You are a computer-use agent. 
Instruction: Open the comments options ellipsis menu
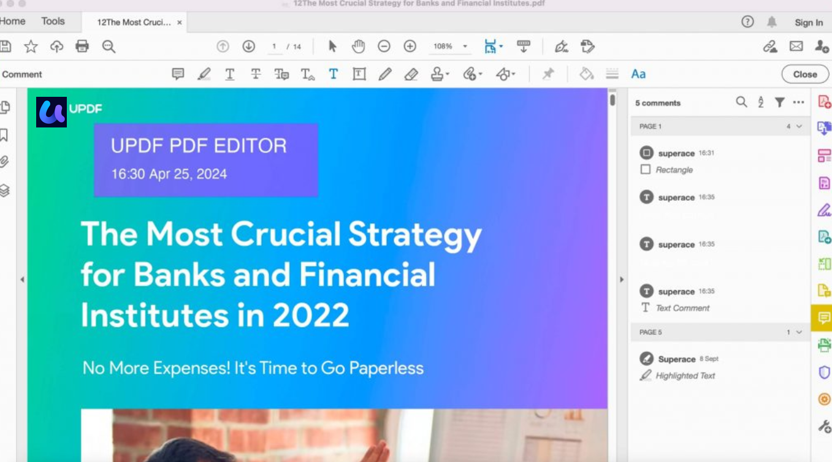coord(798,102)
